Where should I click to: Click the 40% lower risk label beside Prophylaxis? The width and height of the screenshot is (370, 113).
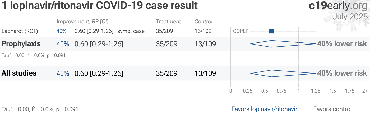coord(342,44)
